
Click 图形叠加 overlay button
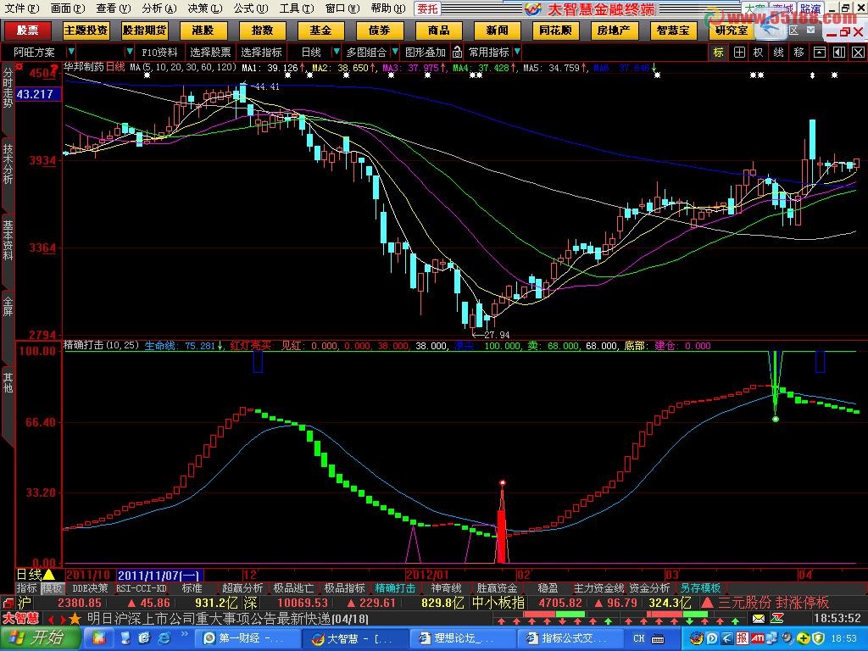pyautogui.click(x=426, y=53)
